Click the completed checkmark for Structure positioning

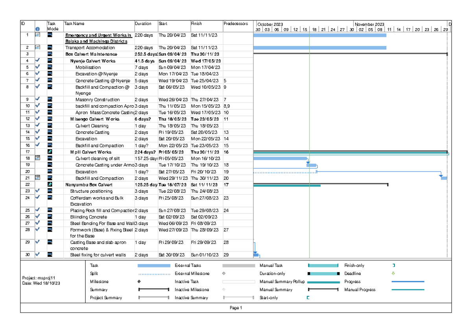(37, 191)
